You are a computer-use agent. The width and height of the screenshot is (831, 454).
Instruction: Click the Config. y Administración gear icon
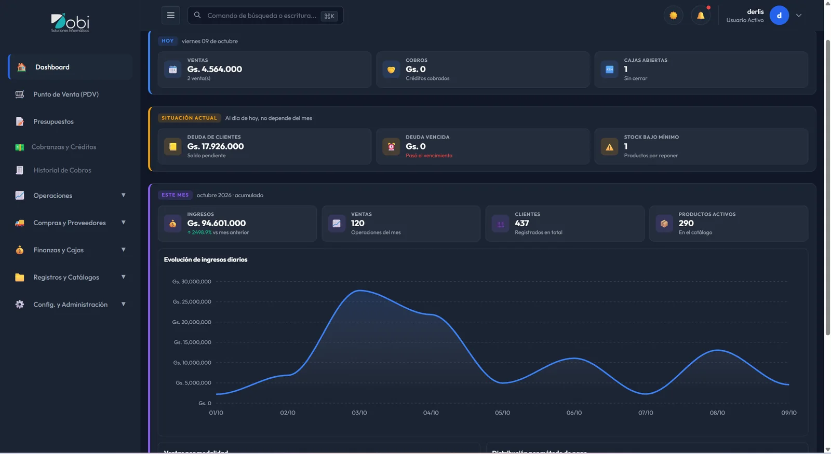coord(20,305)
